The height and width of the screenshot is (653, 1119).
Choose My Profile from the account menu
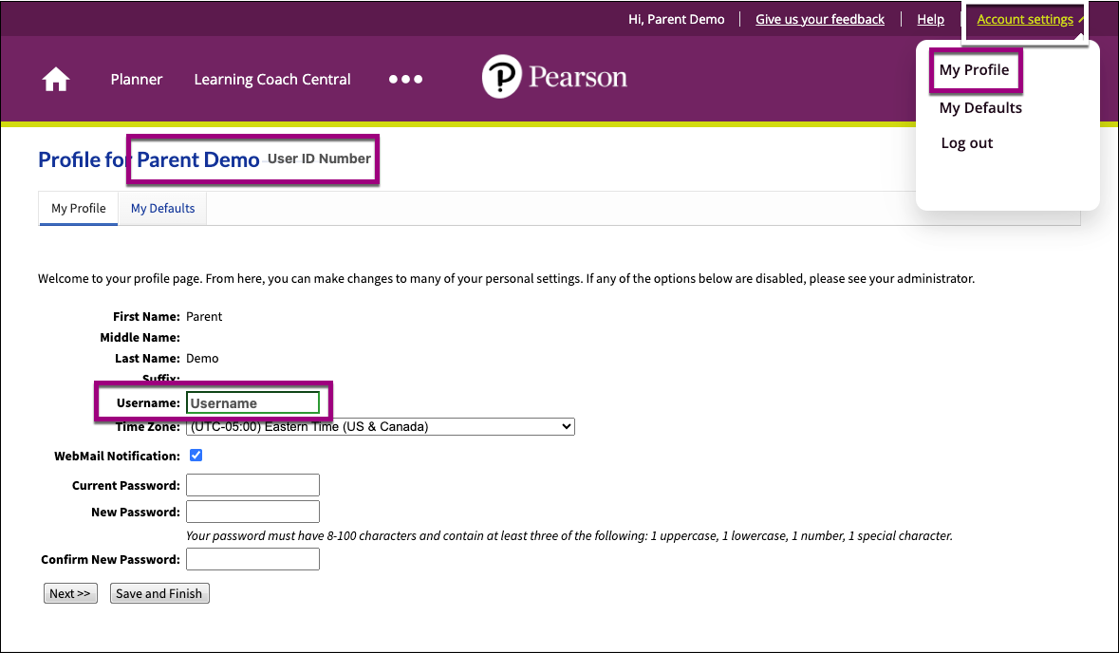pos(975,69)
